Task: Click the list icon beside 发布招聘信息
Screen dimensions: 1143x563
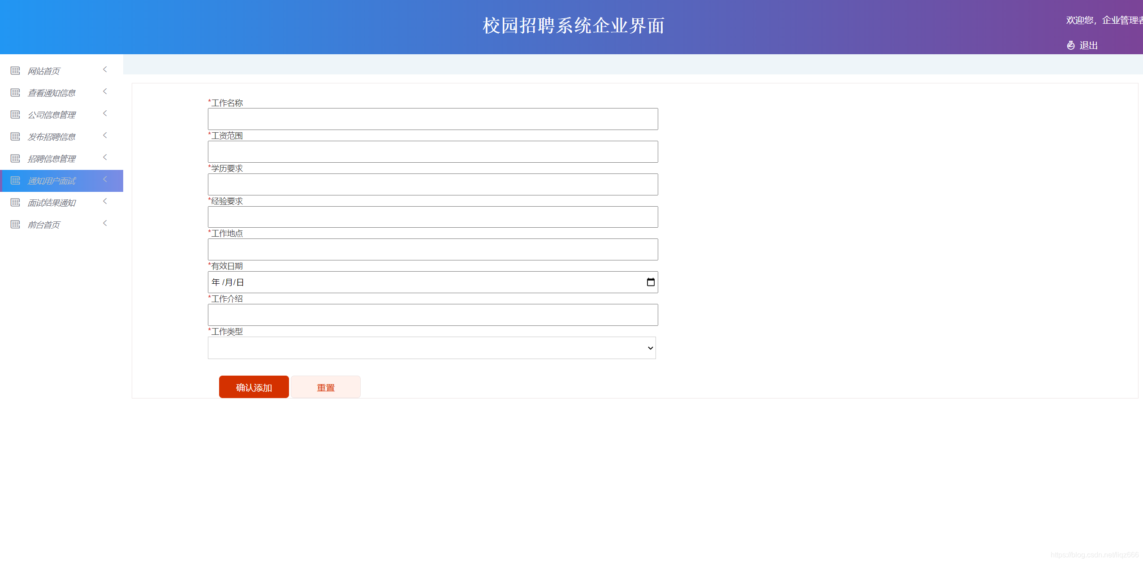Action: [15, 137]
